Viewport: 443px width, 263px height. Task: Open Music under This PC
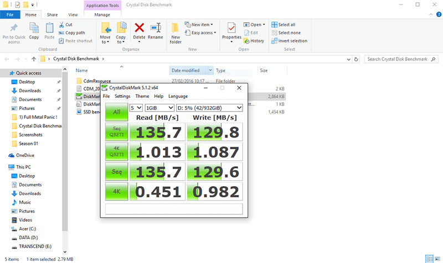coord(25,202)
